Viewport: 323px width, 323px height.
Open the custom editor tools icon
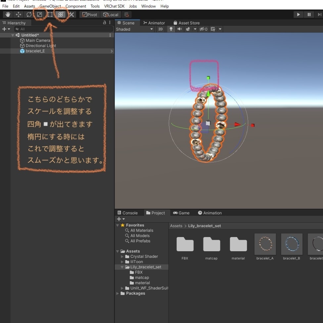tap(71, 15)
